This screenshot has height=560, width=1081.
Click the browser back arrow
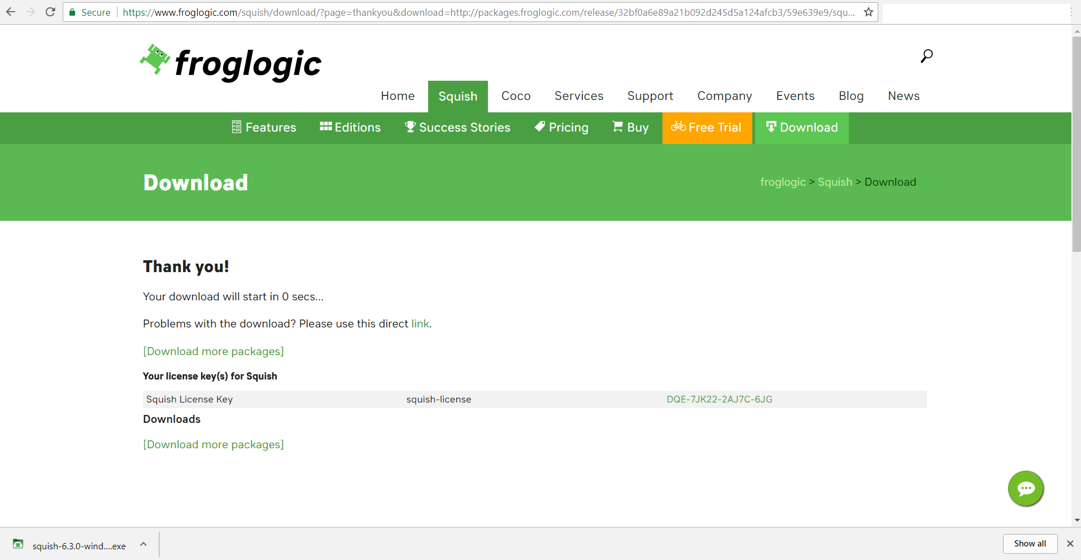[x=11, y=12]
